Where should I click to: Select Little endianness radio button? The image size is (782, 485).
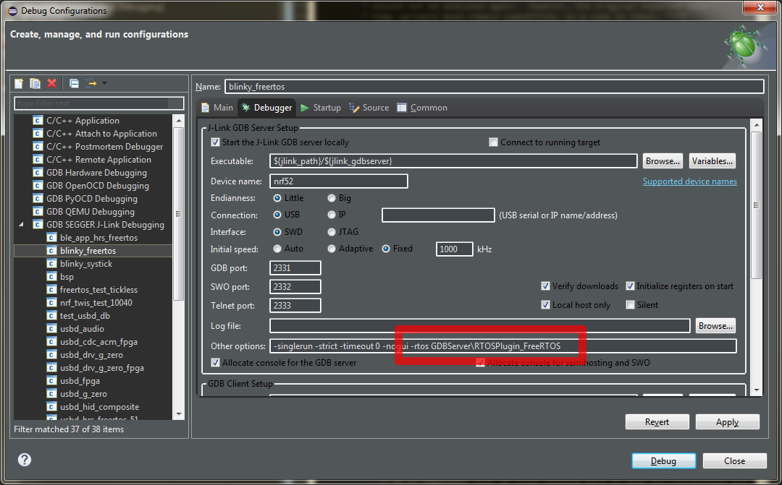(x=277, y=197)
